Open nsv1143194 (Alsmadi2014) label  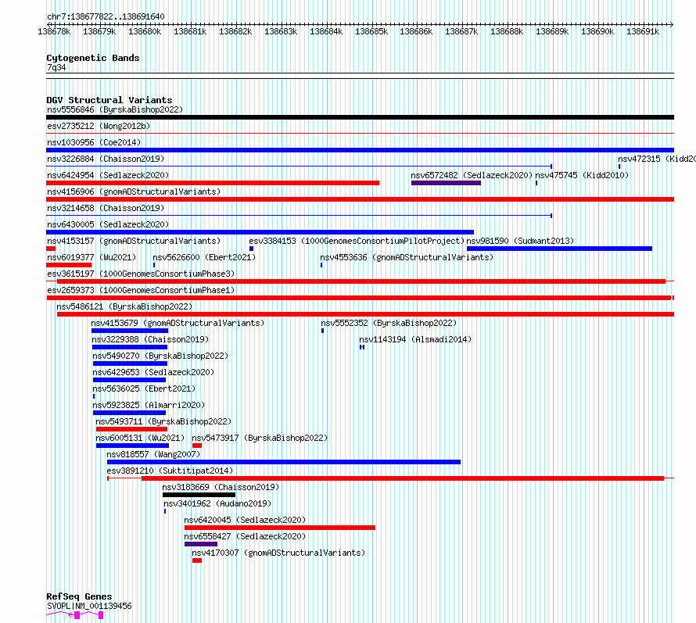coord(415,339)
